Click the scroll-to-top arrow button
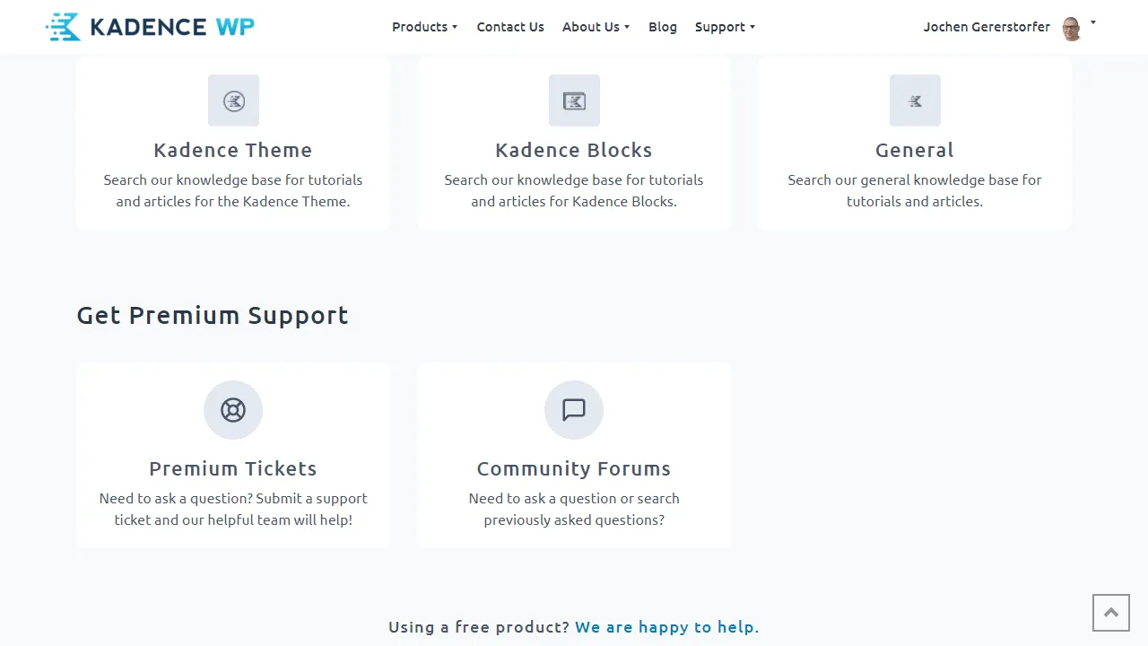This screenshot has width=1148, height=646. point(1111,613)
